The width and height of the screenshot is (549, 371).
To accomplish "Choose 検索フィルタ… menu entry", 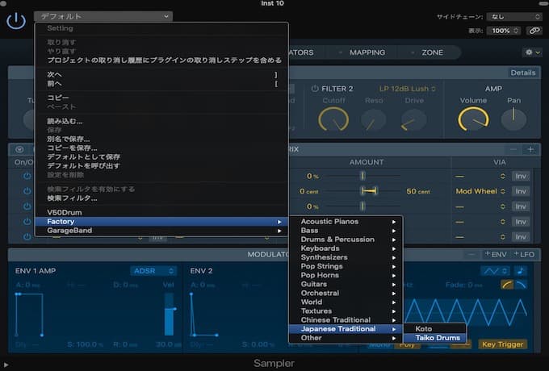I will [162, 198].
